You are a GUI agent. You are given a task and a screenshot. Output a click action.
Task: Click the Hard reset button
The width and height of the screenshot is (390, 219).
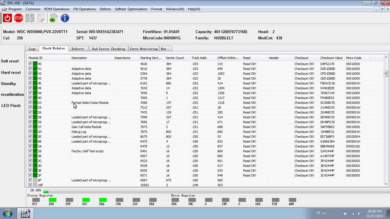pos(11,72)
